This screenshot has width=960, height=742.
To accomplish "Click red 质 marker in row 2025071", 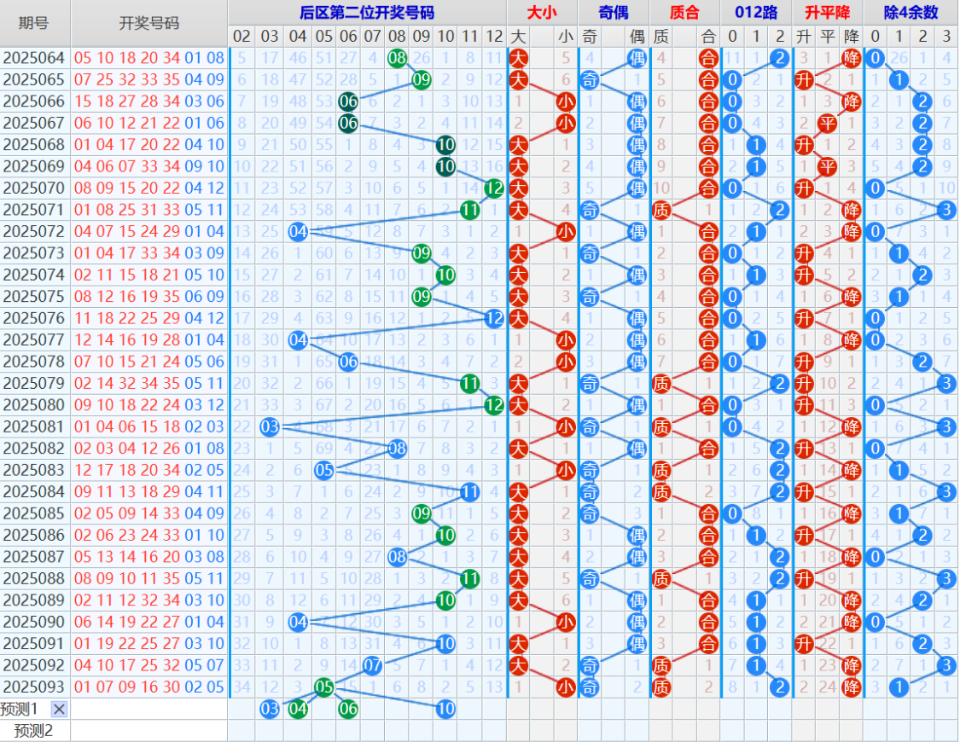I will tap(660, 210).
